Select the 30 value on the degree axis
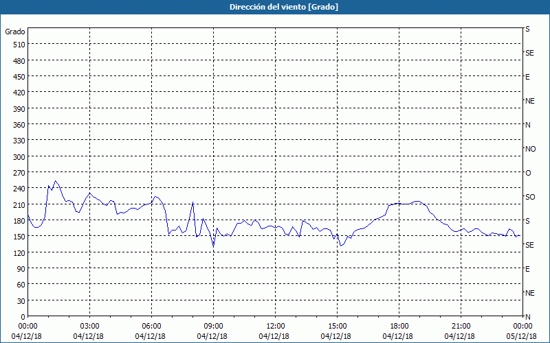 [x=21, y=301]
